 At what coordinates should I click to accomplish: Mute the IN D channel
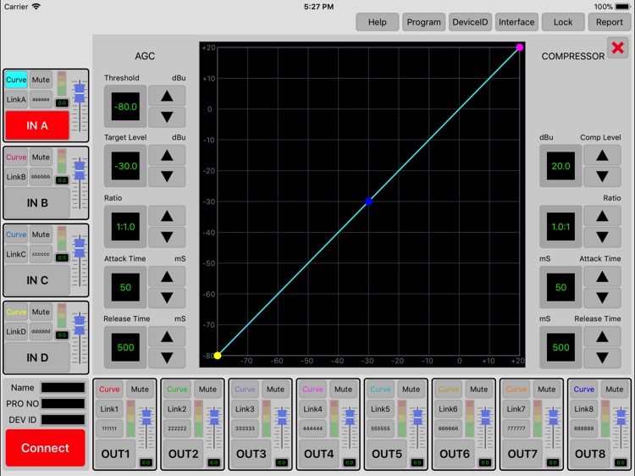(41, 312)
